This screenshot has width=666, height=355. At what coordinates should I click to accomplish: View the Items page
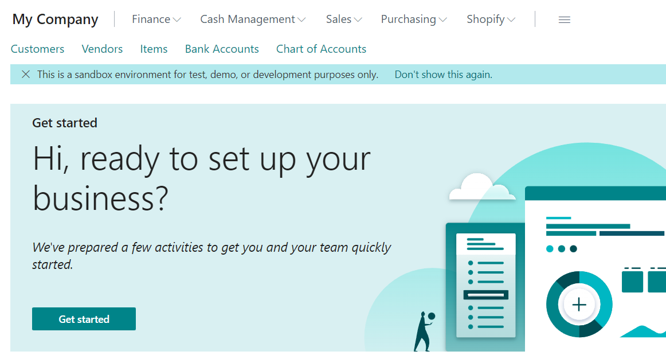[x=154, y=49]
